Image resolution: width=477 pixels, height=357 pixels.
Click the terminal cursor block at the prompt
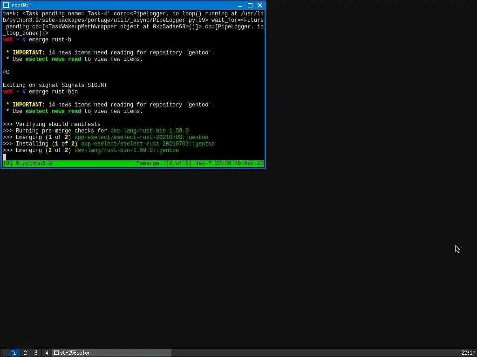[x=4, y=157]
